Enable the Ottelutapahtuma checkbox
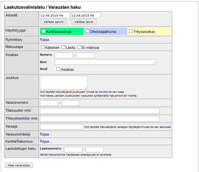This screenshot has height=172, width=199. pyautogui.click(x=87, y=31)
